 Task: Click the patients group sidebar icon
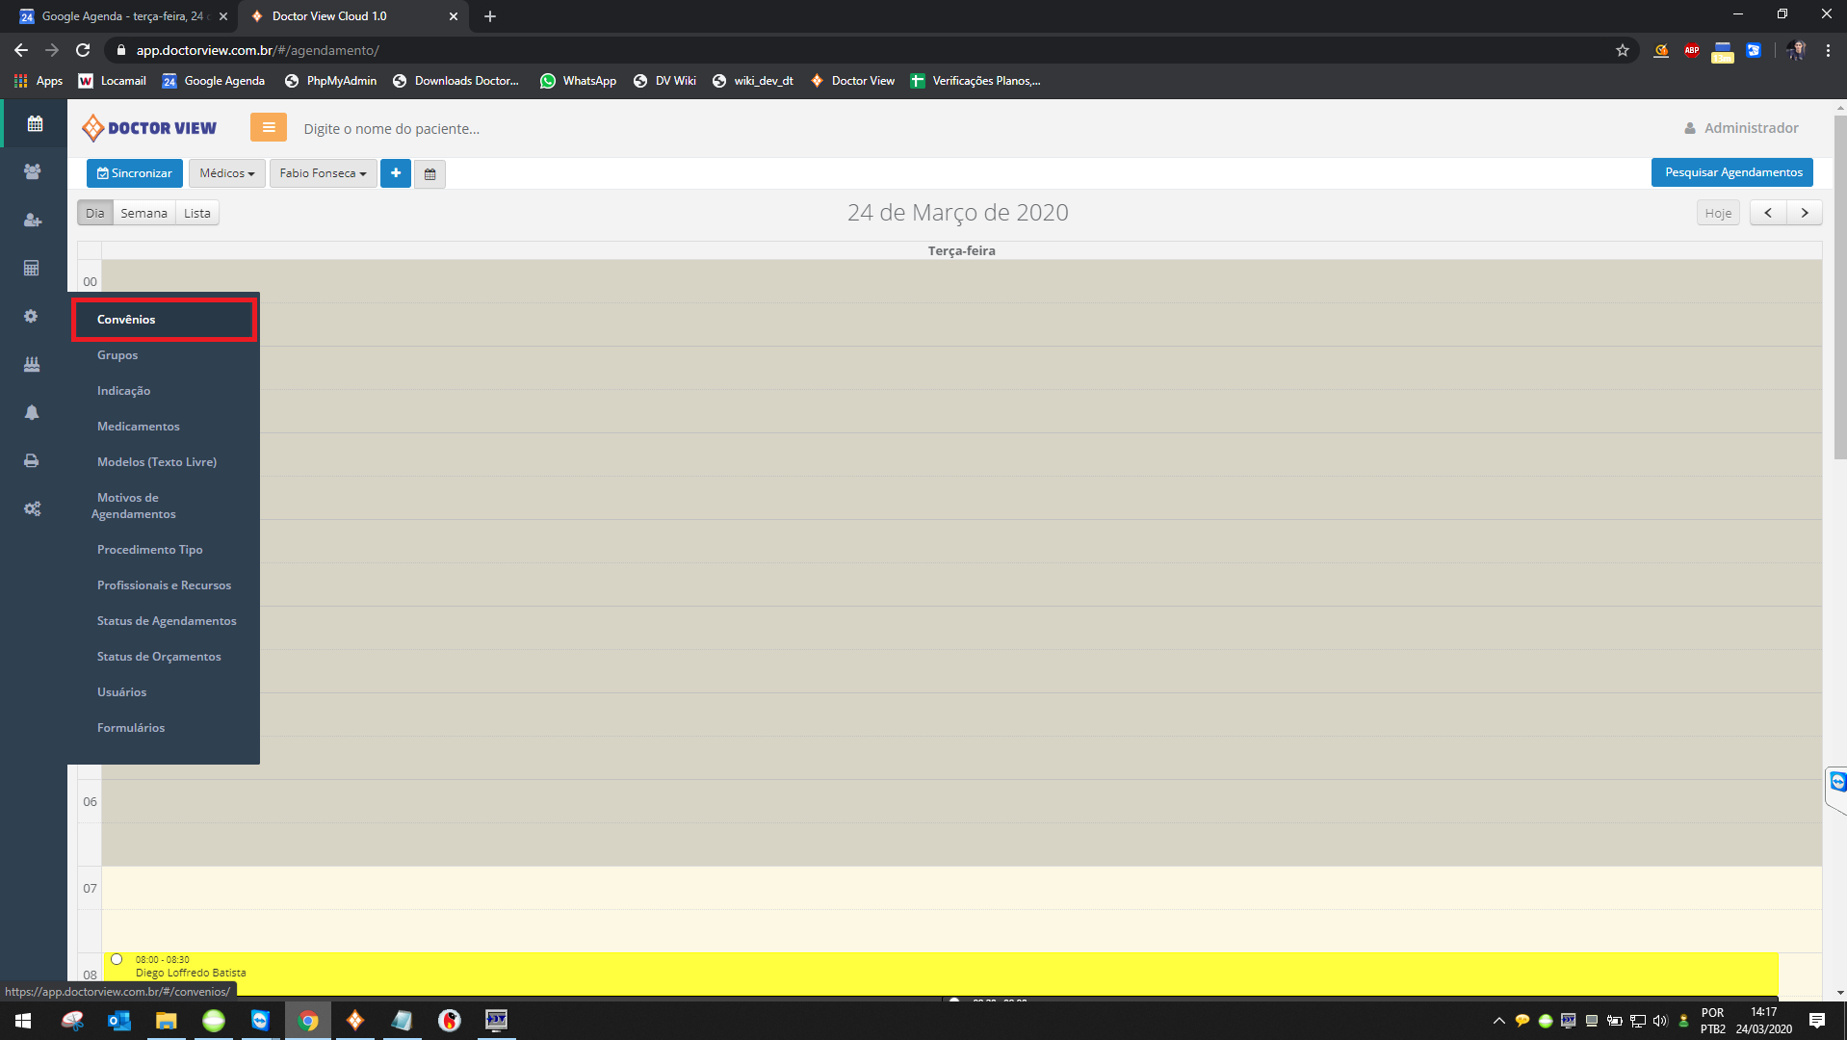point(32,171)
